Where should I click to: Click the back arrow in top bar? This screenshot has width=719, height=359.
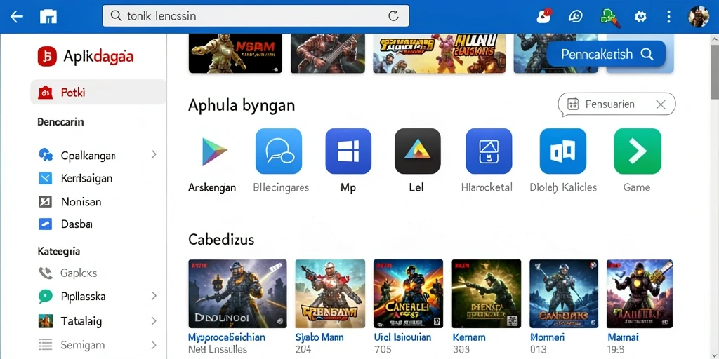click(x=17, y=17)
